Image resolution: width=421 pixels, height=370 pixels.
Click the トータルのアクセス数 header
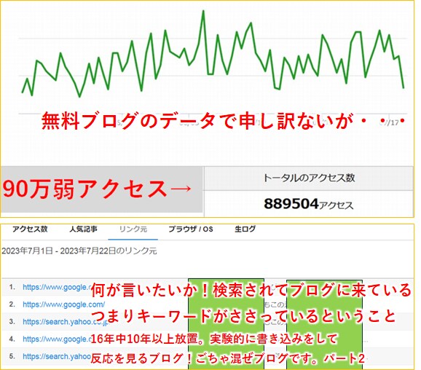point(309,178)
